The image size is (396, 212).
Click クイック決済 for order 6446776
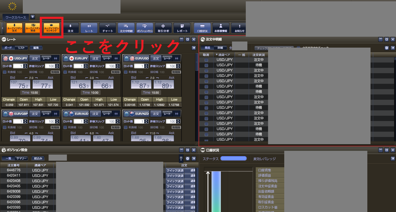click(175, 170)
